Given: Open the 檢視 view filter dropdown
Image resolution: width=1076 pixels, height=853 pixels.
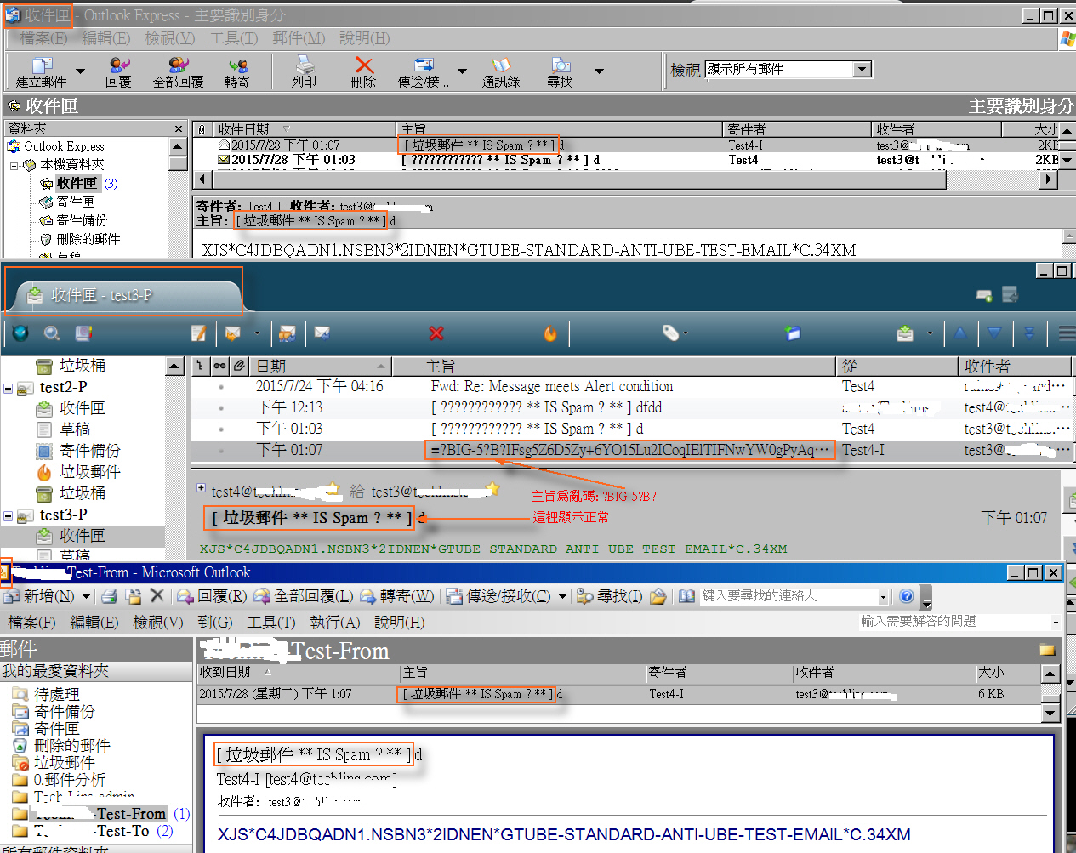Looking at the screenshot, I should click(863, 70).
